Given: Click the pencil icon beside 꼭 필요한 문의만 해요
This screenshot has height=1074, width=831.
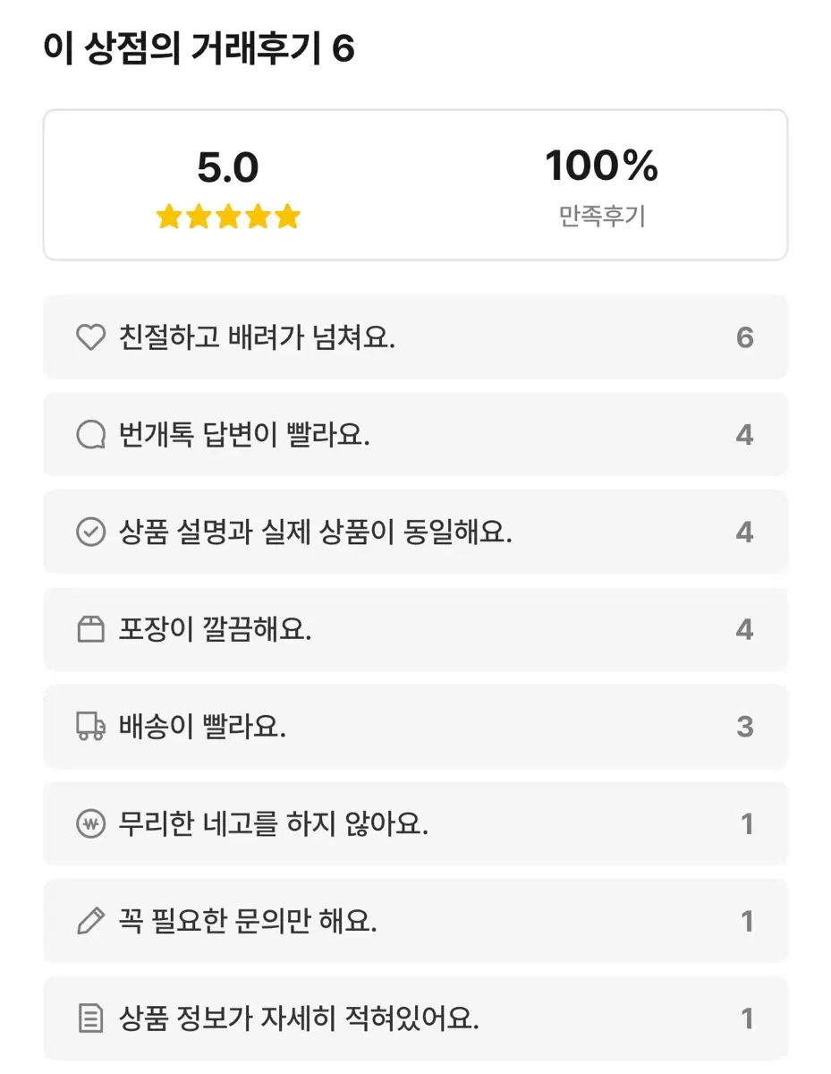Looking at the screenshot, I should [90, 921].
